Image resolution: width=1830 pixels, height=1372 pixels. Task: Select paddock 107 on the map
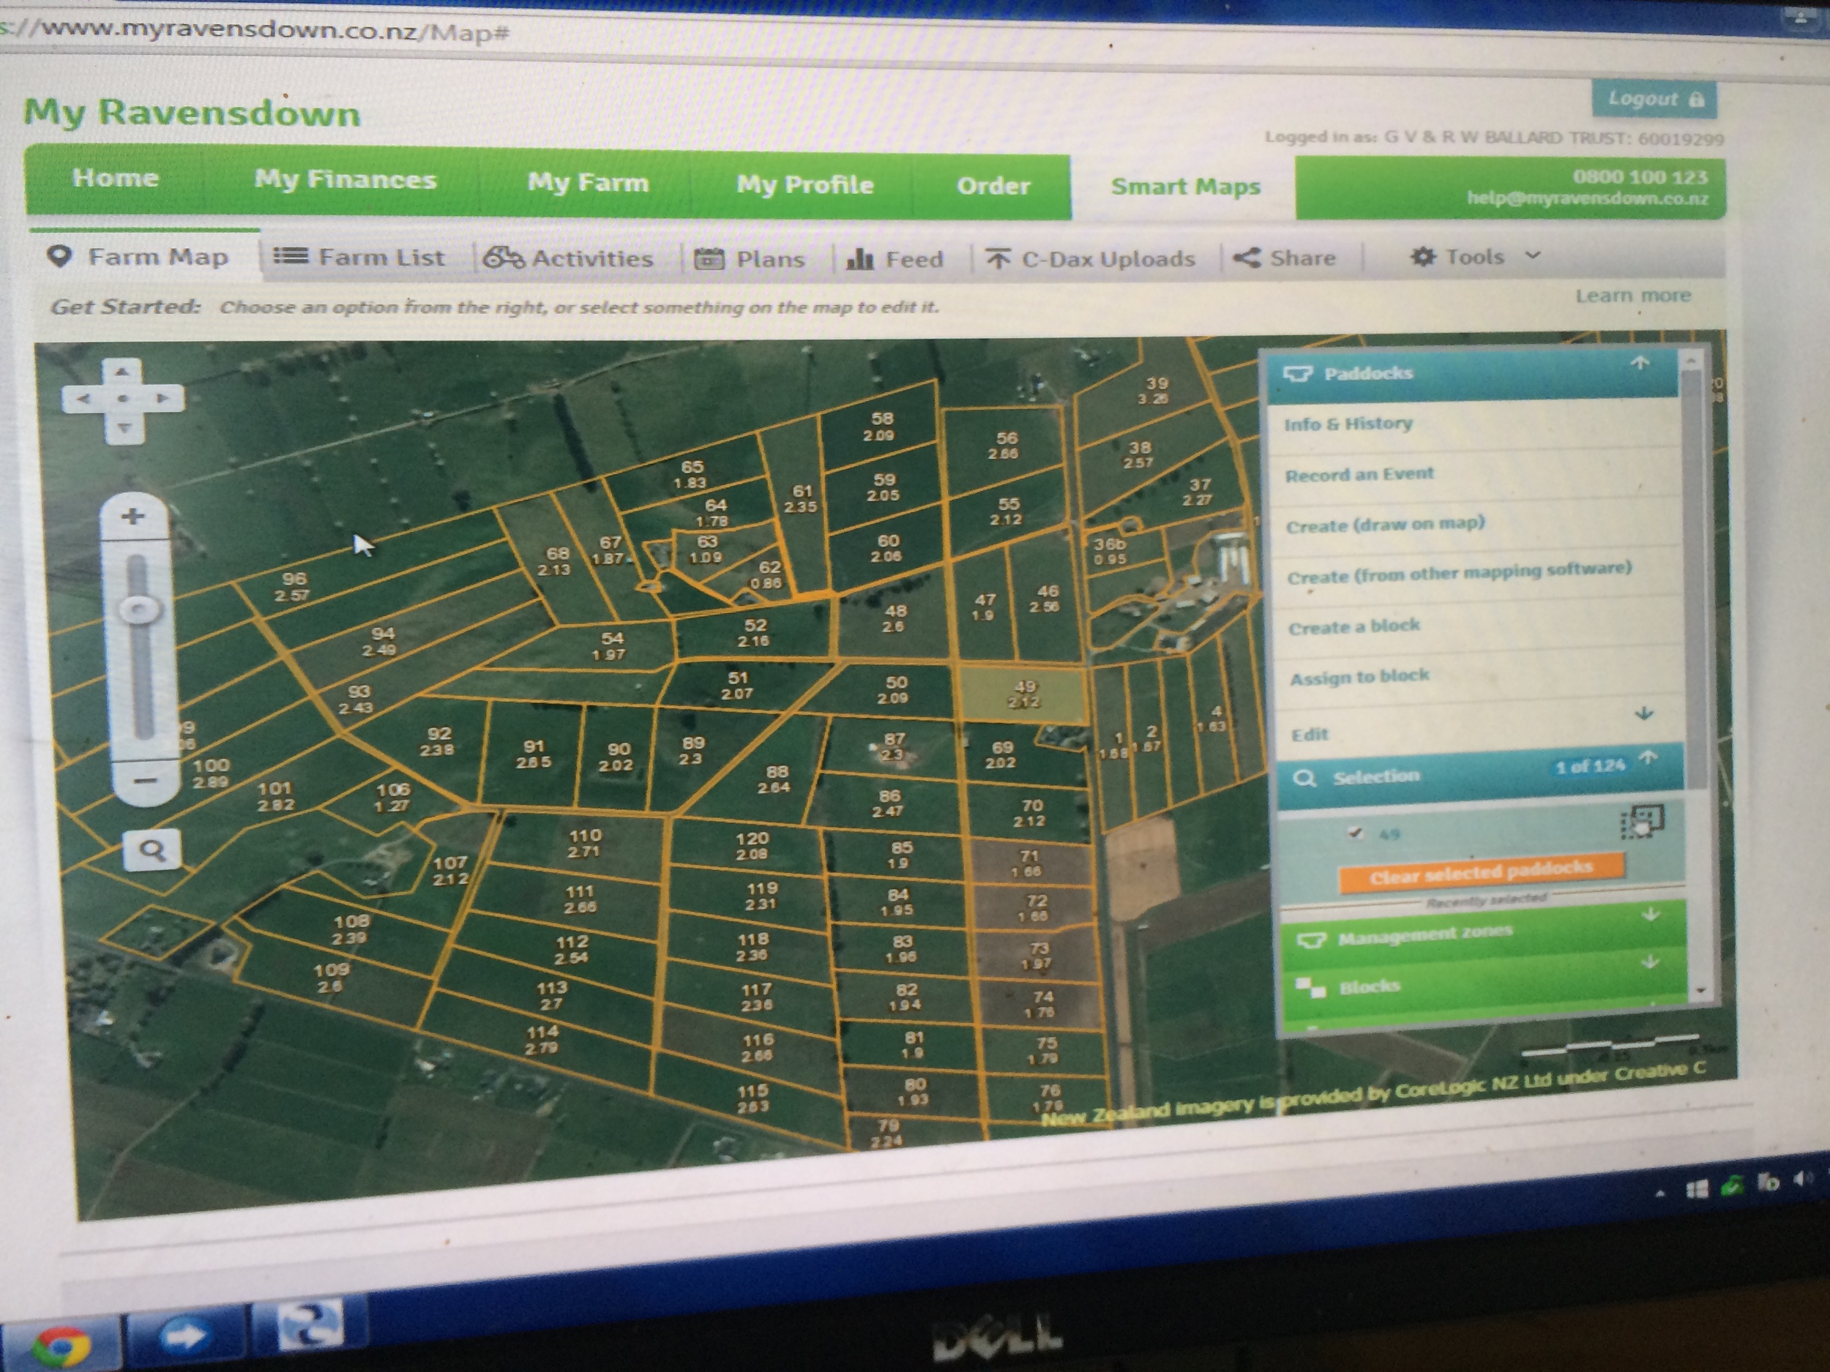(x=450, y=870)
